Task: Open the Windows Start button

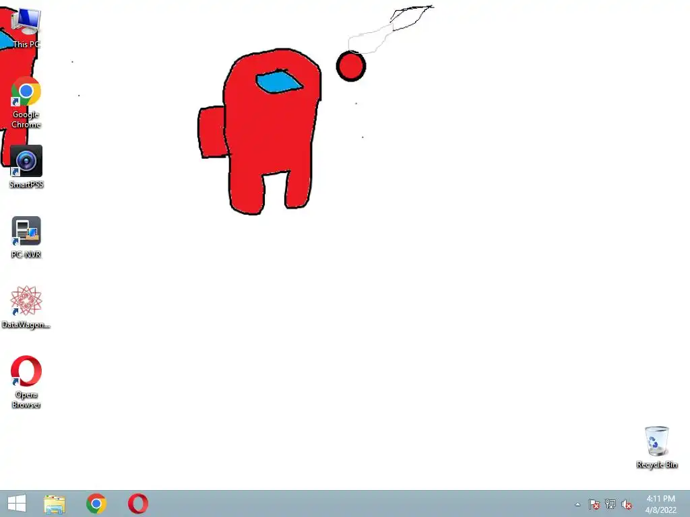Action: click(x=17, y=504)
